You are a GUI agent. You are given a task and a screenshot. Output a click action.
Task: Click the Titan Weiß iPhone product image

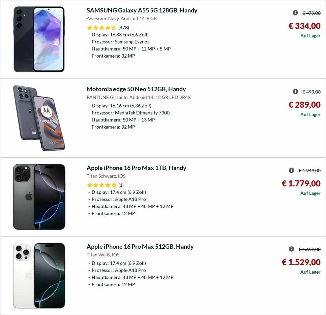click(x=39, y=275)
